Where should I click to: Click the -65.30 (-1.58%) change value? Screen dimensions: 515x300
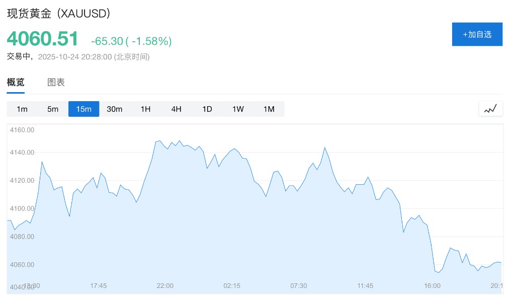(131, 41)
